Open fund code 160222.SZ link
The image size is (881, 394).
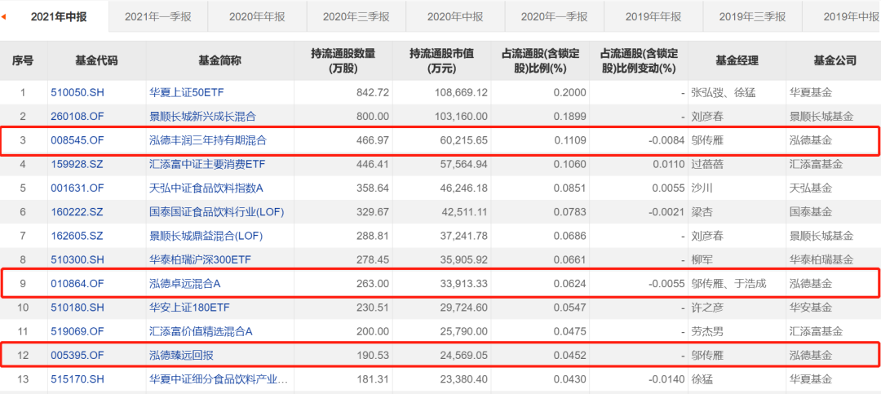[78, 212]
